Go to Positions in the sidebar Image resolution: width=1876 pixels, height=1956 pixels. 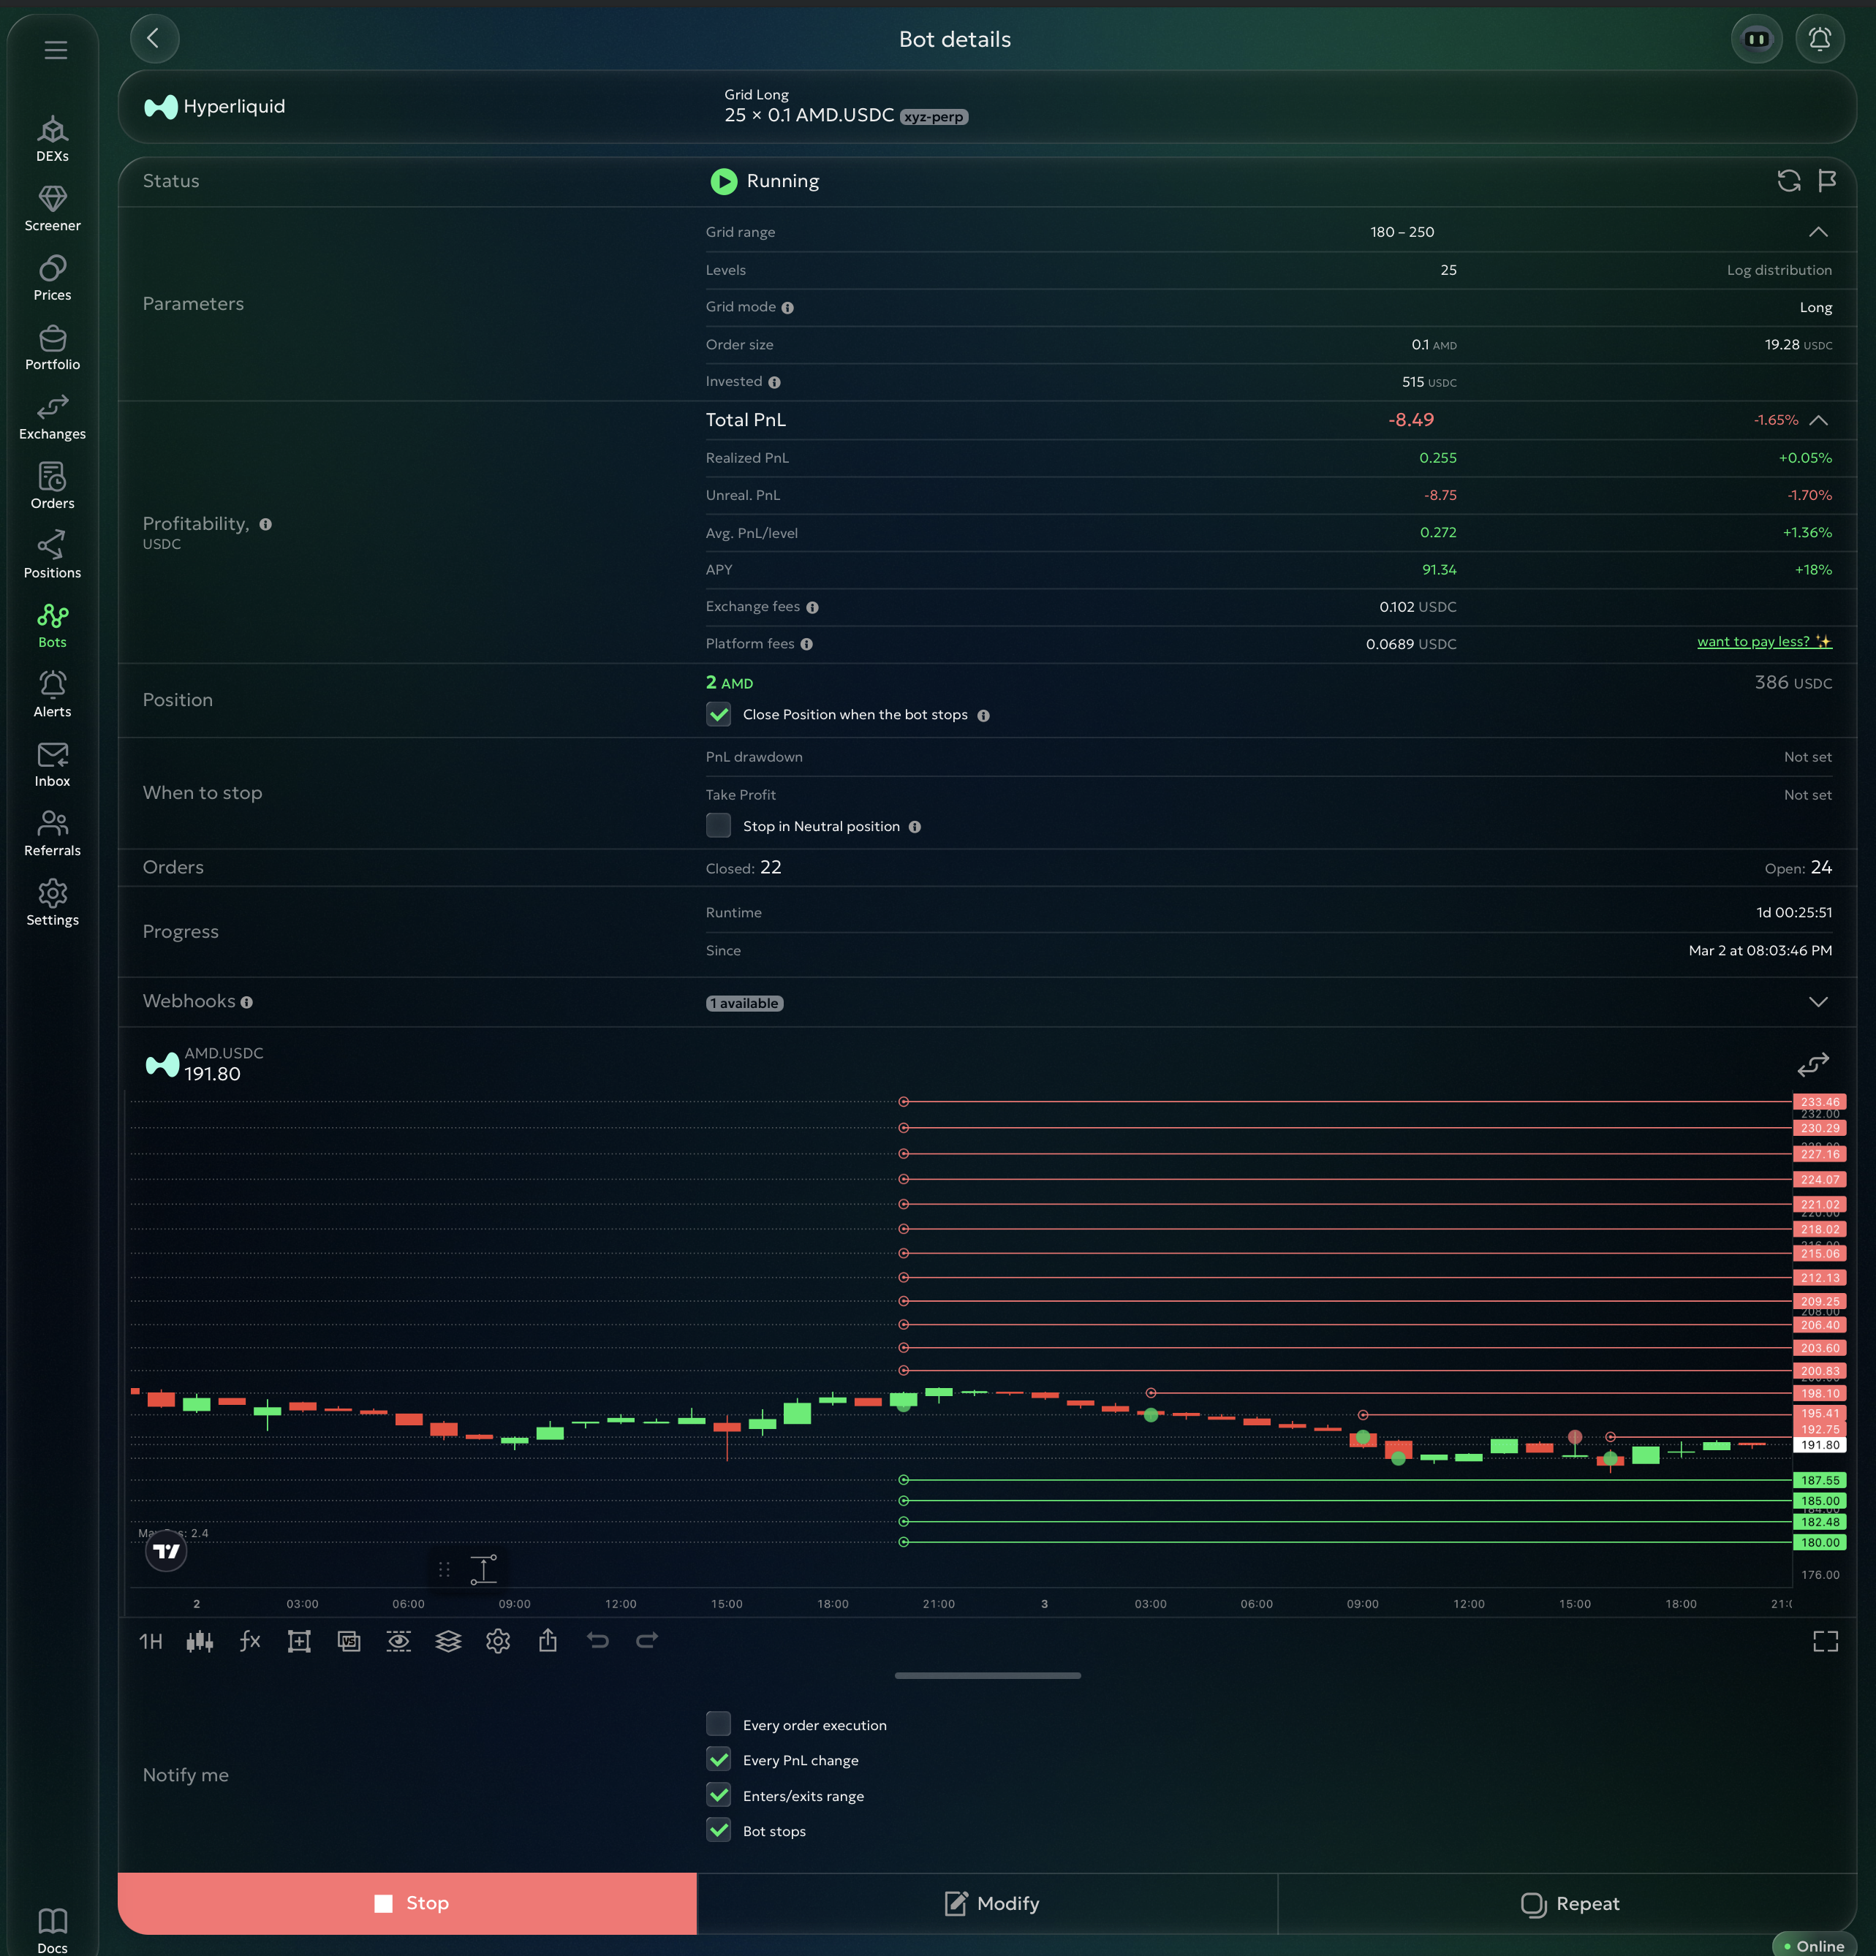pyautogui.click(x=52, y=556)
